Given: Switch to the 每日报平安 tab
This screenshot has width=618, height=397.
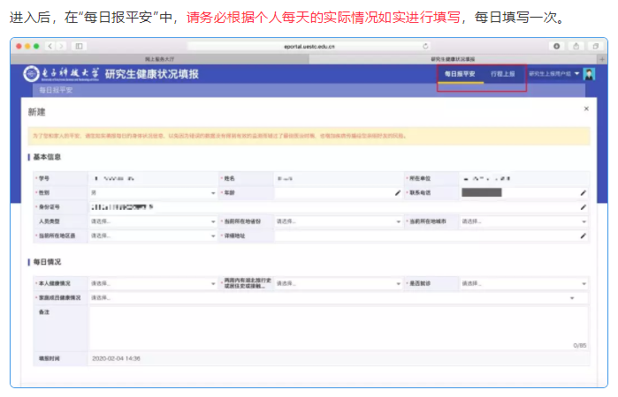Looking at the screenshot, I should pyautogui.click(x=460, y=75).
